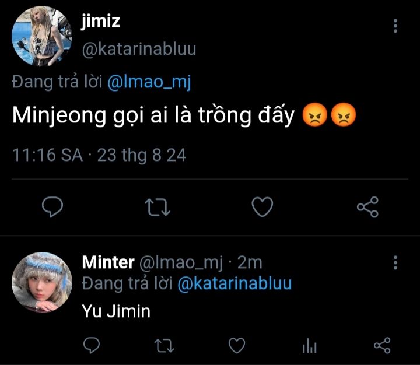
Task: Open the Minter display name profile
Action: tap(108, 262)
